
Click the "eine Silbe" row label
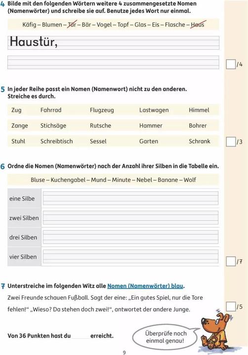coord(22,199)
